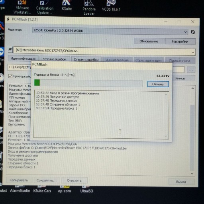Click Выход exit button
Screen dimensions: 204x204
pos(181,182)
